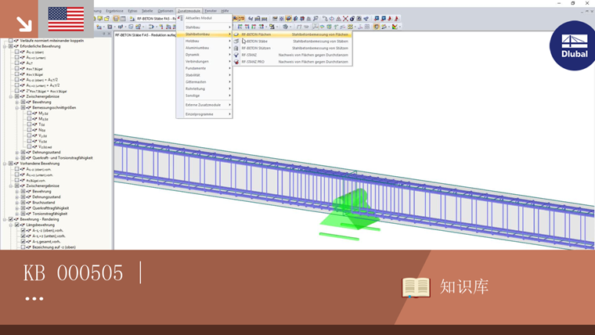Click the 知识库 knowledge base link
Screen dimensions: 595x335
(464, 286)
